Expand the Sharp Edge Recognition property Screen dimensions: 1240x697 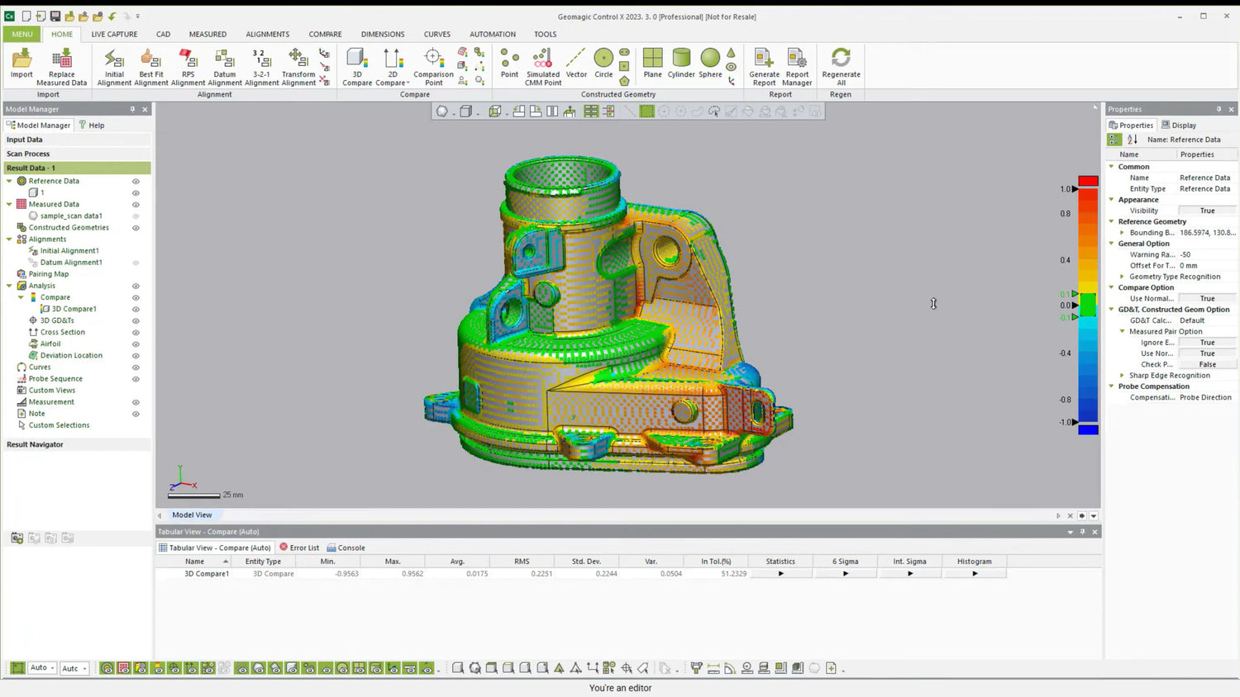pos(1123,376)
